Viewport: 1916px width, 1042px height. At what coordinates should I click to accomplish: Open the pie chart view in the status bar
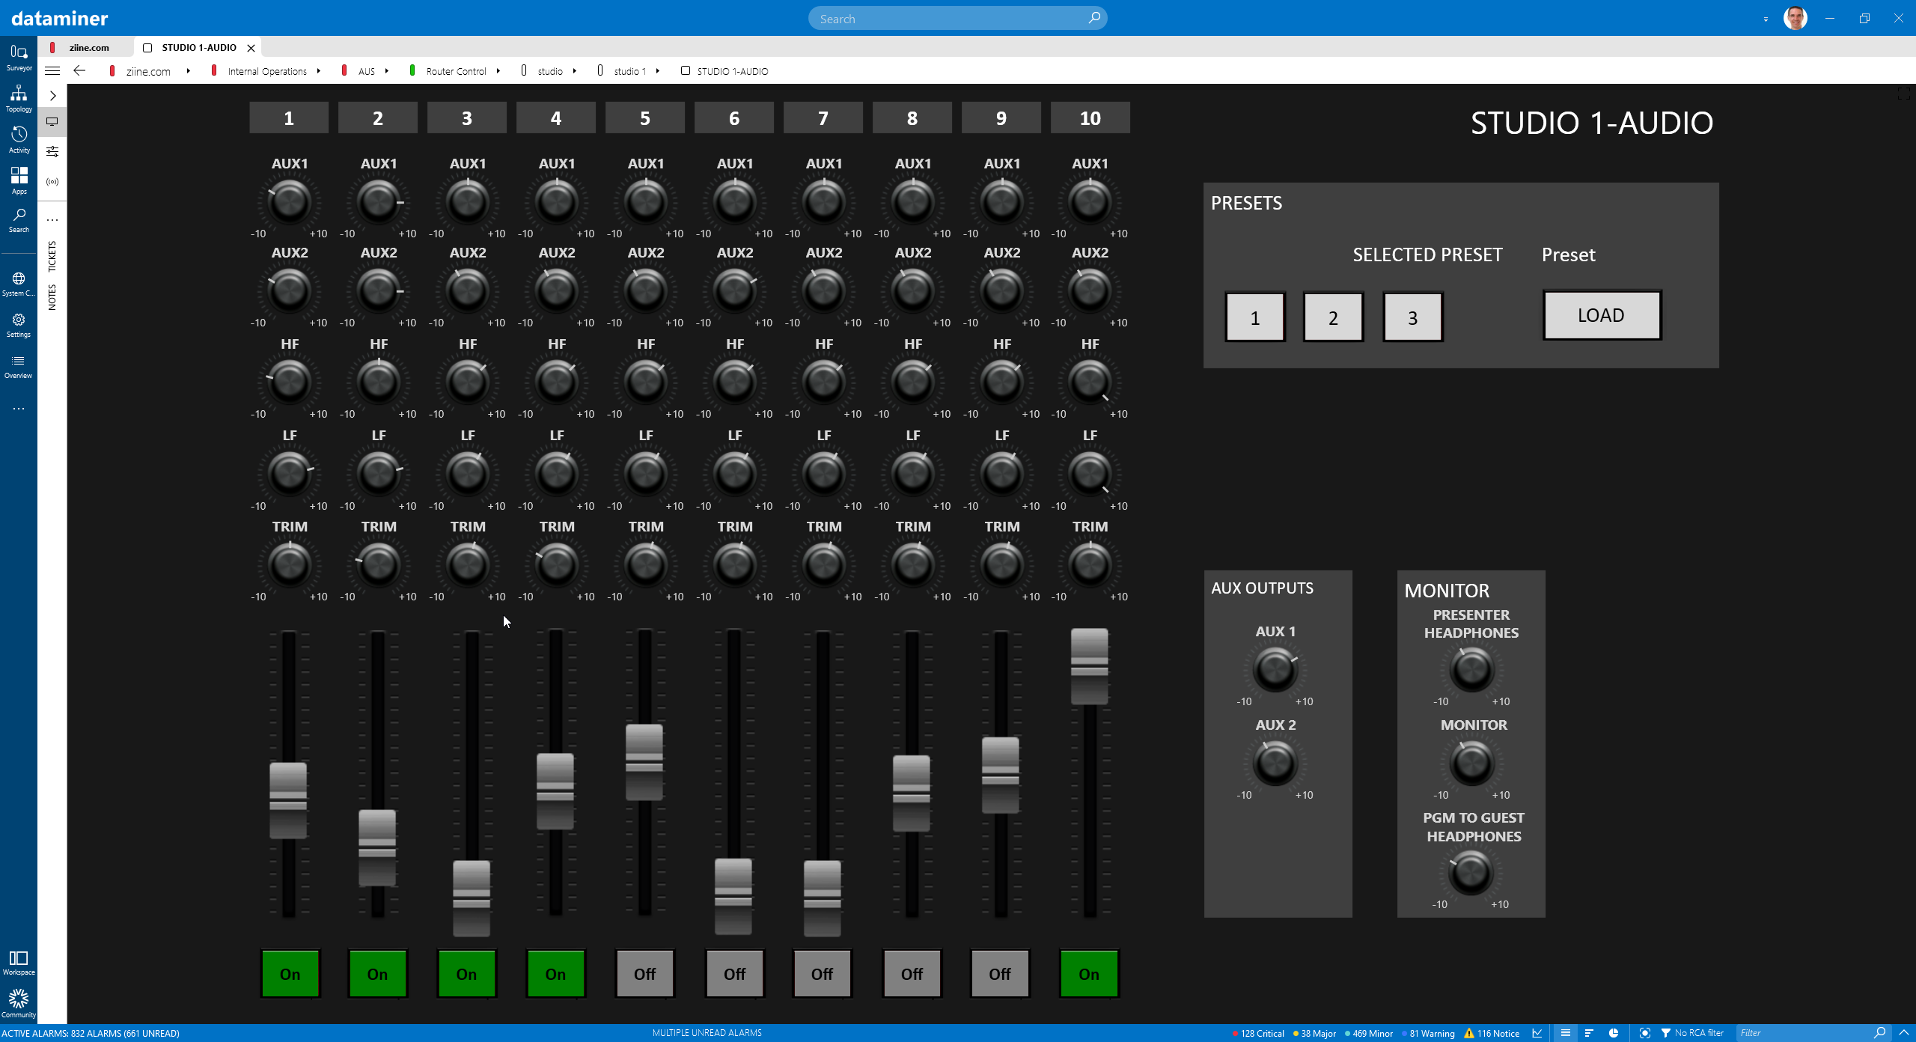(x=1614, y=1033)
